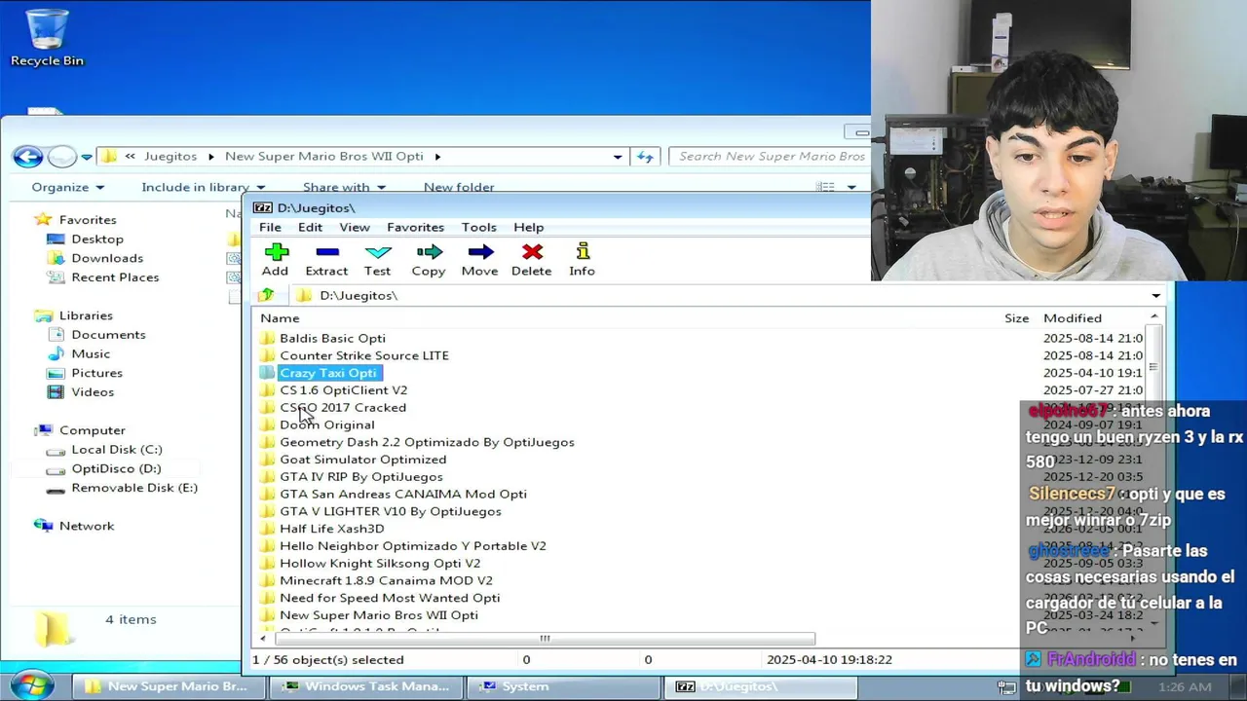Open 7-Zip Tools menu
This screenshot has height=701, width=1247.
[x=478, y=227]
